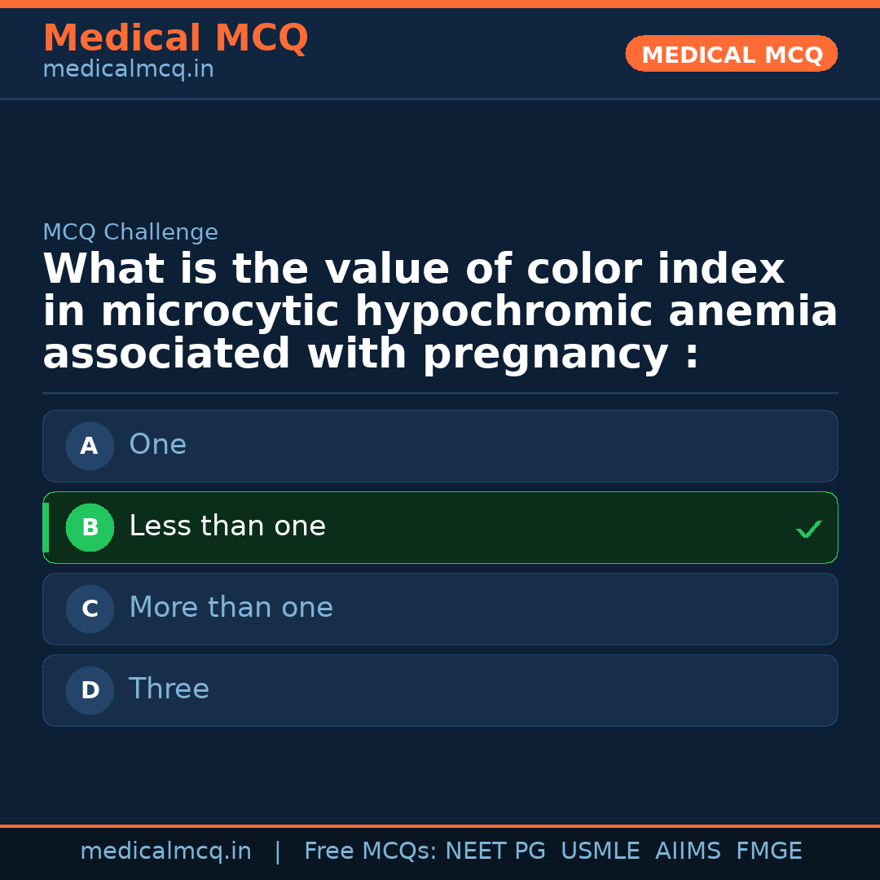Open medicalmcq.in link under the header

128,69
